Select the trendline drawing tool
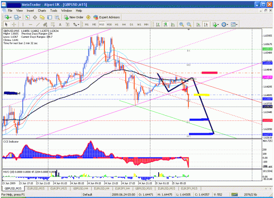Viewport: 274px width, 198px height. click(x=38, y=25)
